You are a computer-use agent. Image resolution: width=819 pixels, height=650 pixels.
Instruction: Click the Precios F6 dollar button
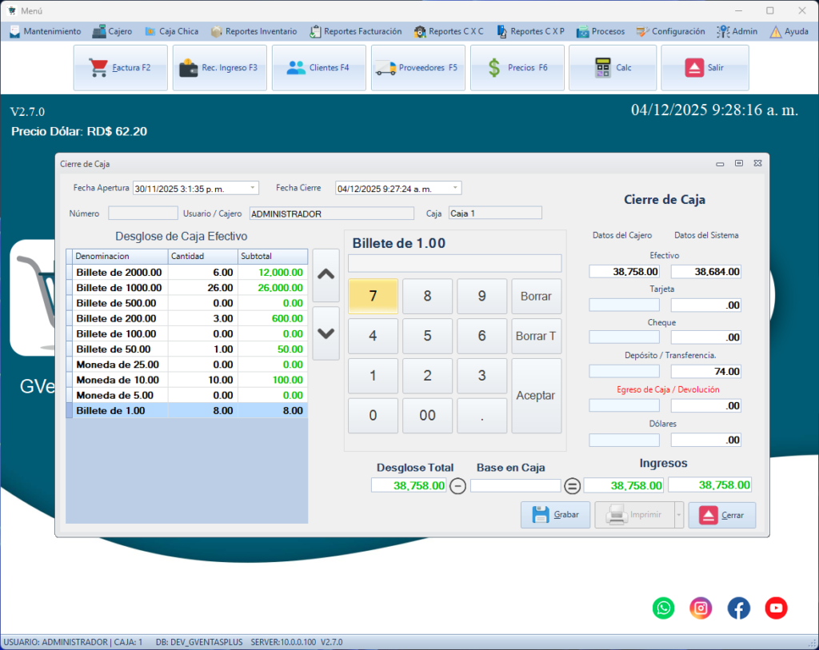point(517,68)
